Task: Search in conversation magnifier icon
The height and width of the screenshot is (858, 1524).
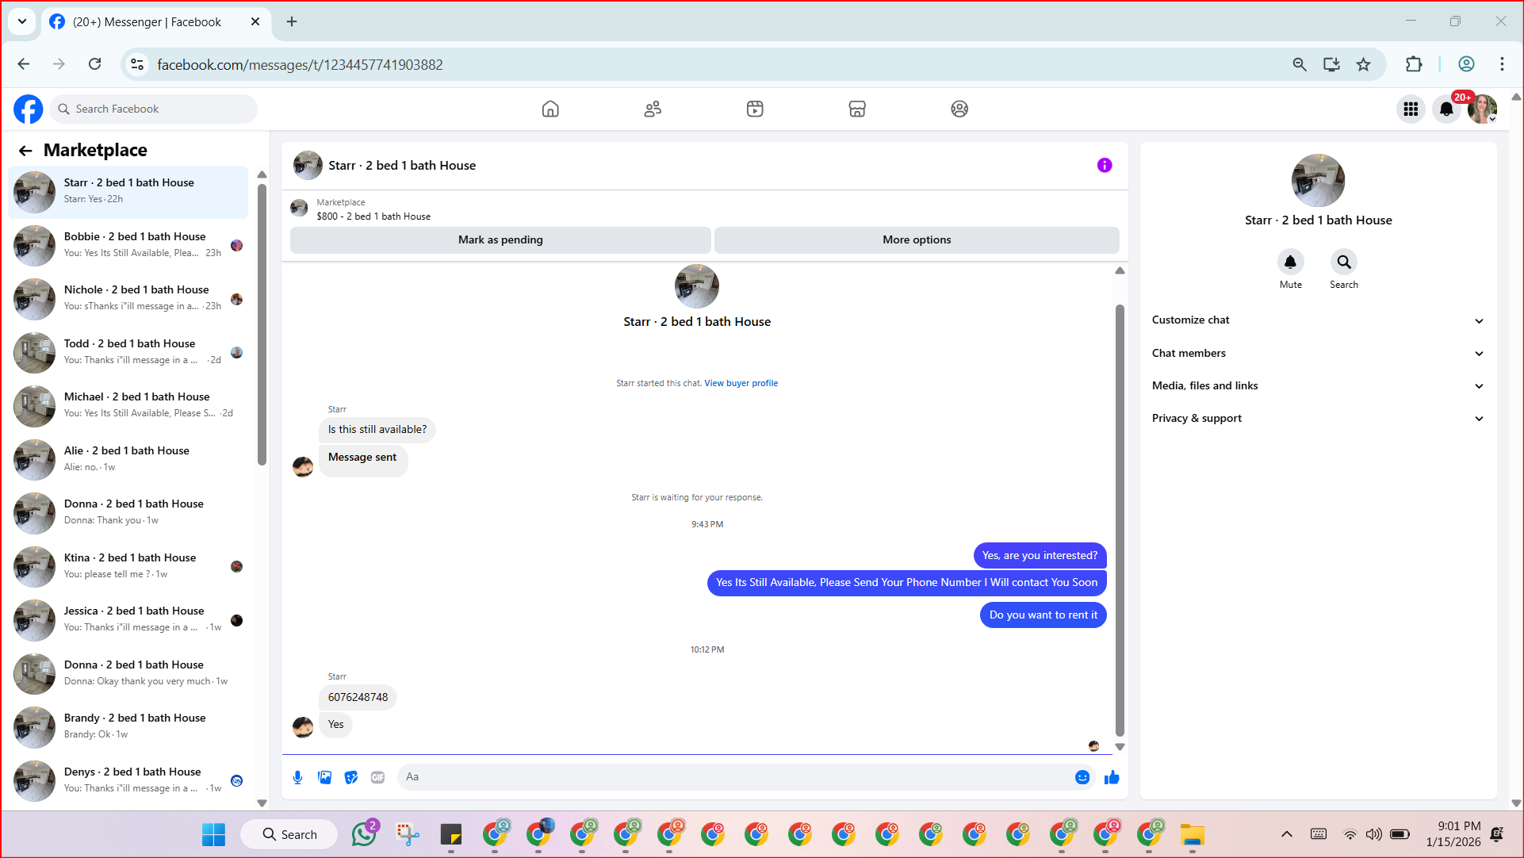Action: (x=1343, y=262)
